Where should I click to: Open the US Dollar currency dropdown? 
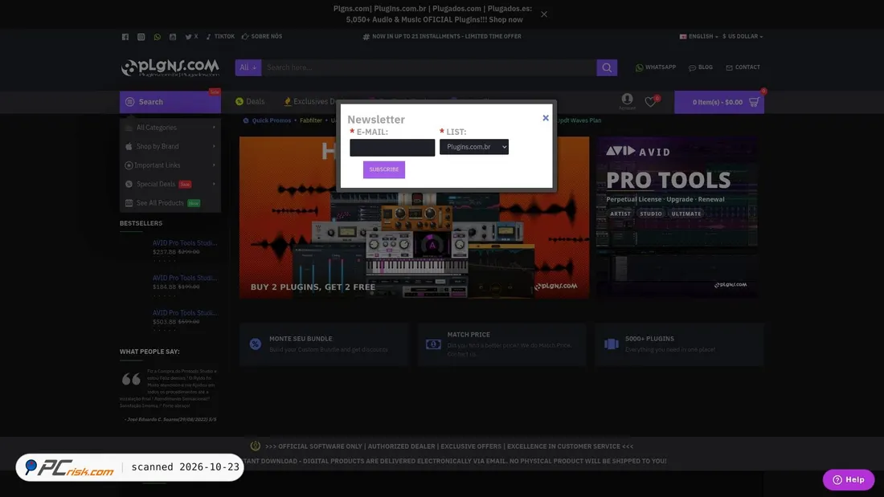click(743, 37)
